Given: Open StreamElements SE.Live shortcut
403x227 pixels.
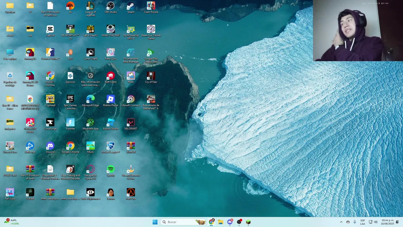Looking at the screenshot, I should [131, 172].
